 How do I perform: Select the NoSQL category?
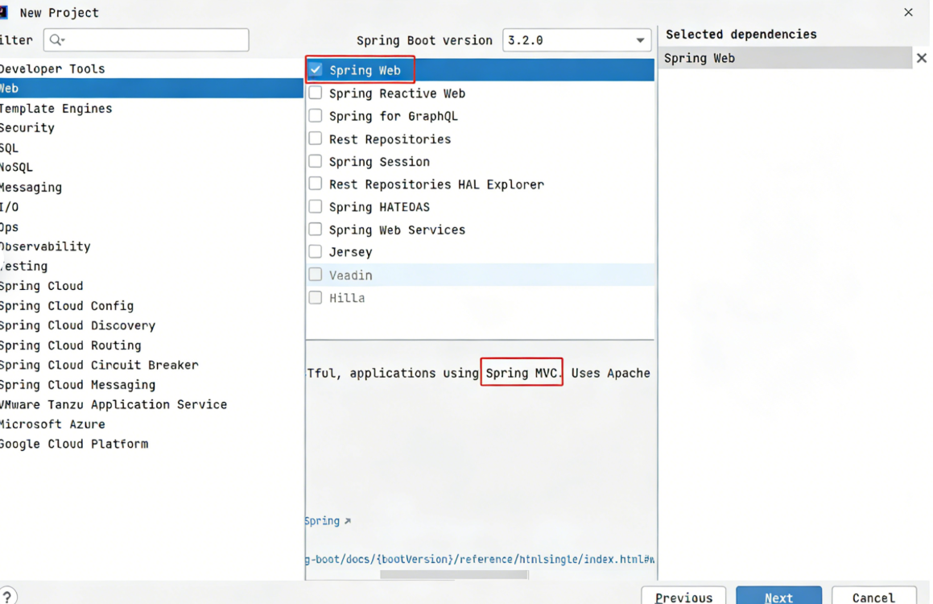click(x=151, y=168)
